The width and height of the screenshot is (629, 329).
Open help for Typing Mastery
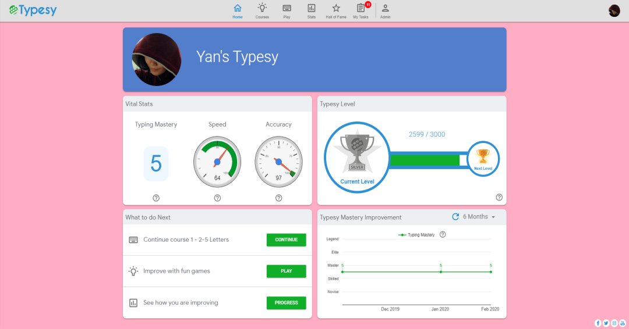pyautogui.click(x=156, y=198)
